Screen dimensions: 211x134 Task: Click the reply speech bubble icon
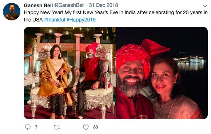(28, 127)
